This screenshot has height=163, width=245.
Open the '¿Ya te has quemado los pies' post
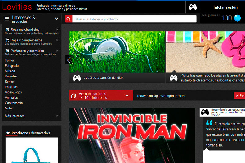click(213, 78)
